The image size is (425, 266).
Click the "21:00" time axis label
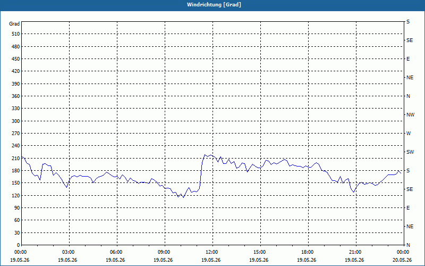pos(356,252)
